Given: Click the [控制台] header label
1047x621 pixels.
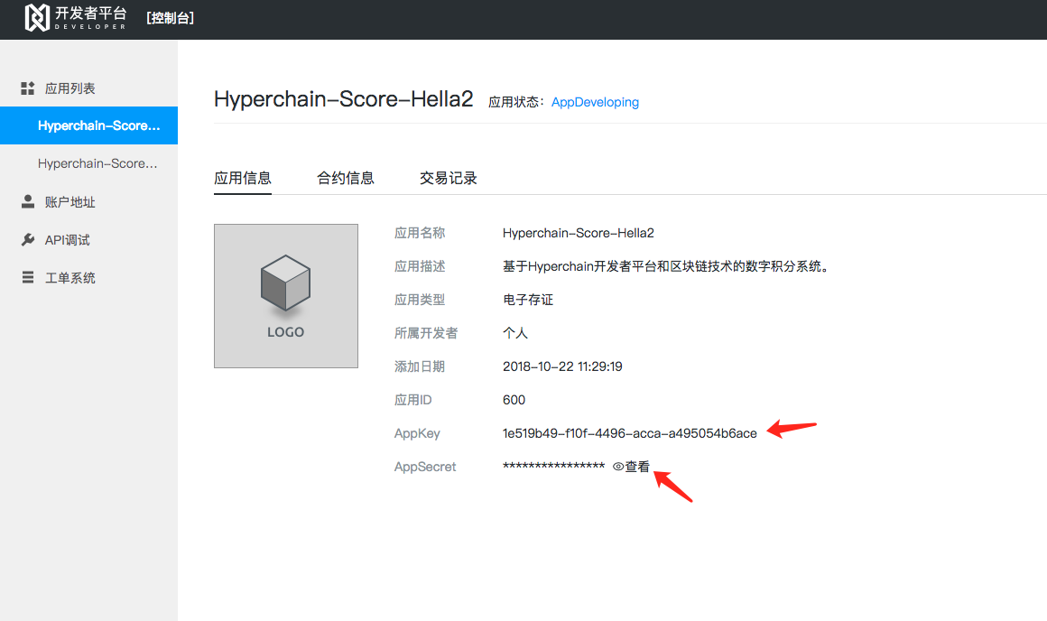Looking at the screenshot, I should click(x=171, y=18).
